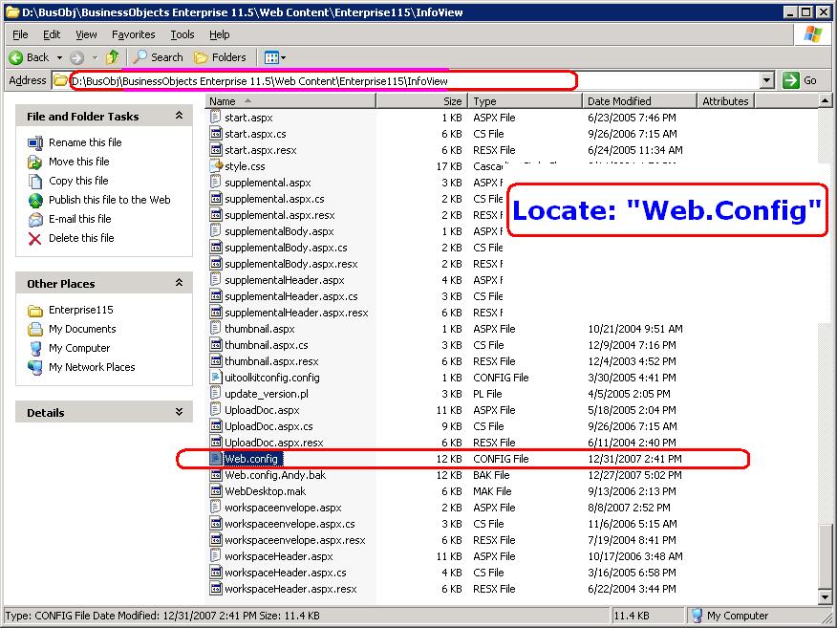Image resolution: width=837 pixels, height=628 pixels.
Task: Open the File menu
Action: click(x=20, y=34)
